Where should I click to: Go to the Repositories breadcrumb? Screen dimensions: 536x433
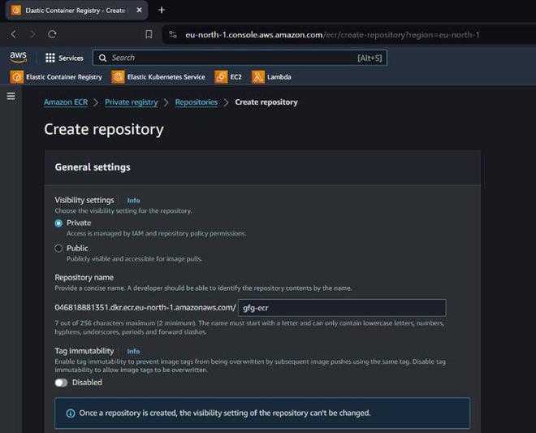(x=197, y=102)
